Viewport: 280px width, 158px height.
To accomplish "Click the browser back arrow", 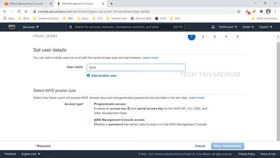I will pos(5,11).
